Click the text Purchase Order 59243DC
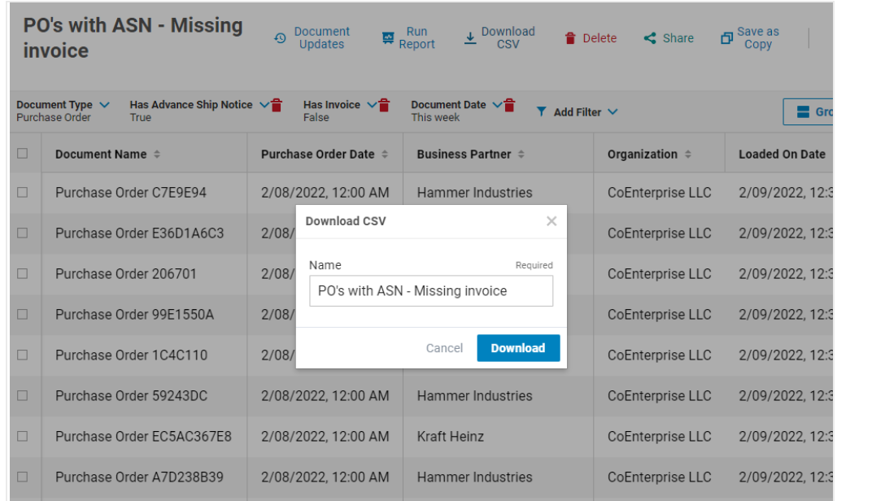Screen dimensions: 885x501 pos(132,395)
